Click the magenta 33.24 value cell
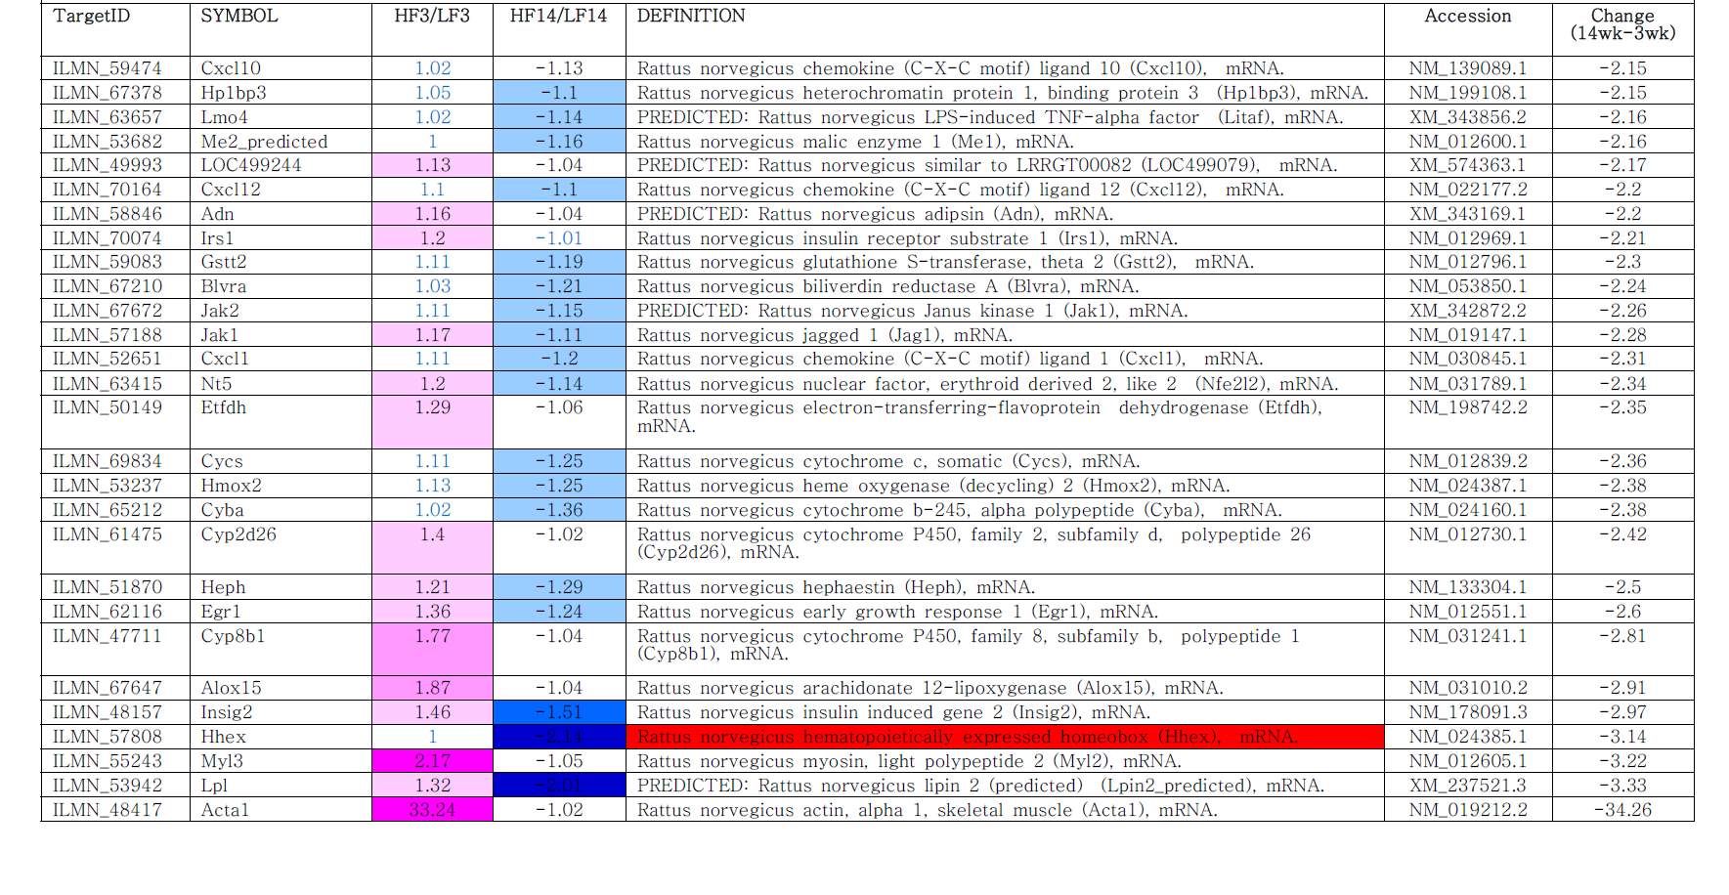This screenshot has height=895, width=1729. (x=432, y=810)
